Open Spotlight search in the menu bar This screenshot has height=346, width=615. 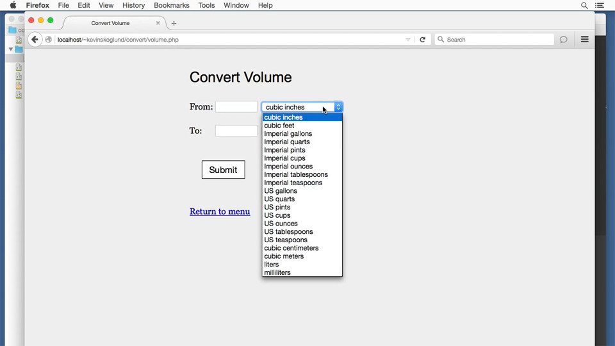584,6
